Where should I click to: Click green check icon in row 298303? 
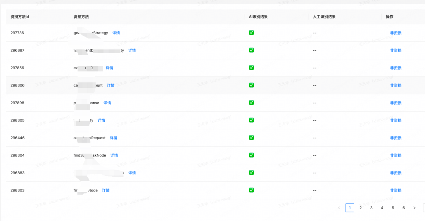click(x=251, y=190)
